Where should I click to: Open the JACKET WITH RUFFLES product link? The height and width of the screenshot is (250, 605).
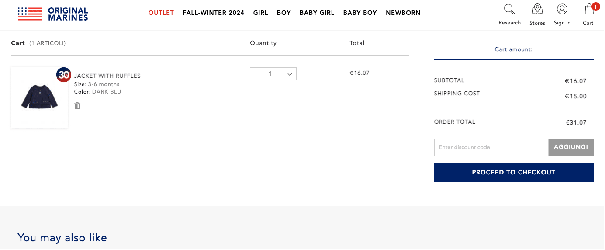click(107, 76)
